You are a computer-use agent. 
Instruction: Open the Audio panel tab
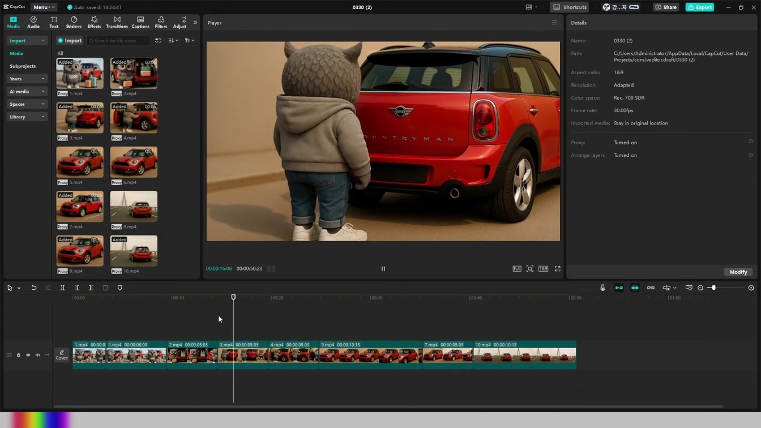(33, 22)
